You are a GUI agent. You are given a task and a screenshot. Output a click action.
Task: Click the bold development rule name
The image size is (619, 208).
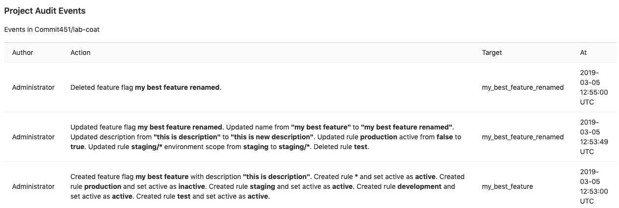(419, 186)
